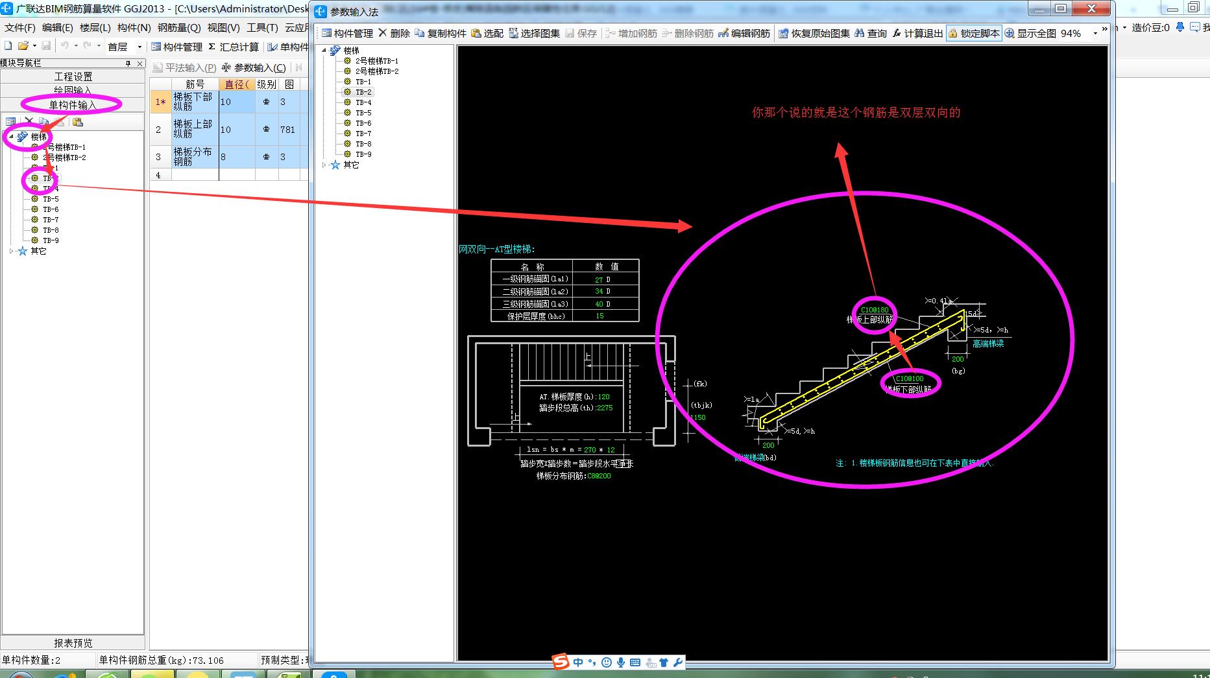The width and height of the screenshot is (1210, 678).
Task: Click the diameter cell of 梯板上部纵筋 row
Action: (x=237, y=130)
